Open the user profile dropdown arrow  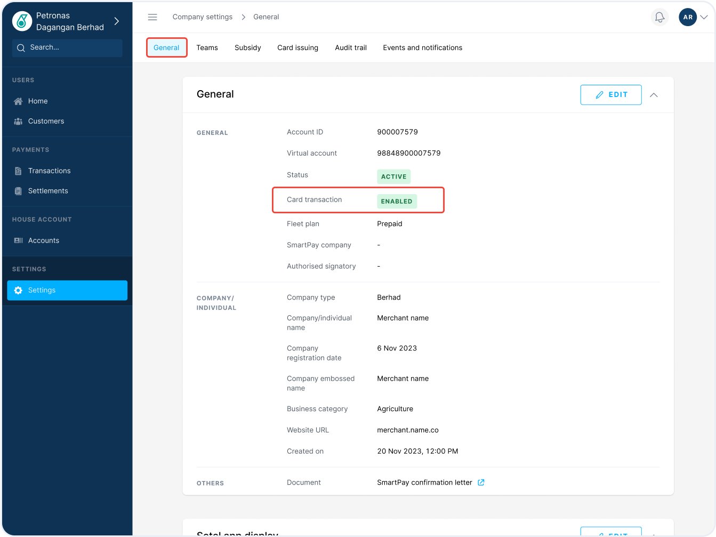tap(704, 17)
